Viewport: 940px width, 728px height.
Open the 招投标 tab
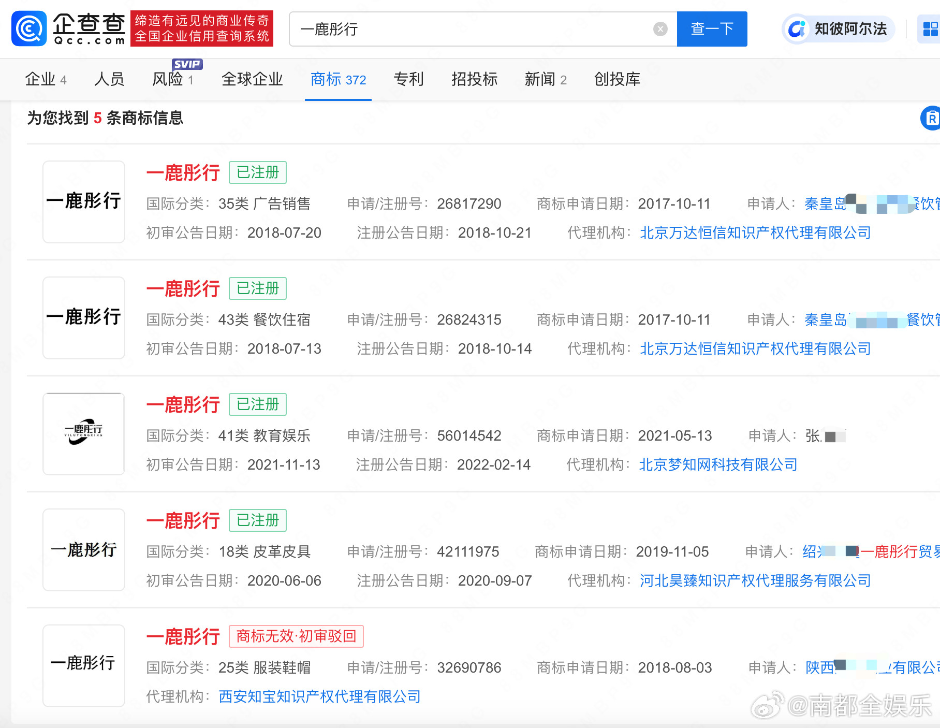[474, 79]
